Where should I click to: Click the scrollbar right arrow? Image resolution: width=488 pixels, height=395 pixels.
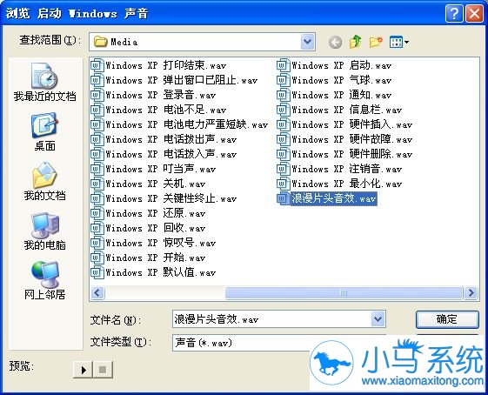(471, 292)
